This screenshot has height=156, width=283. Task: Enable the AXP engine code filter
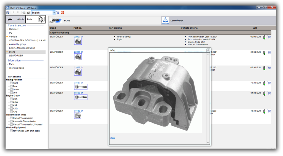pyautogui.click(x=11, y=105)
